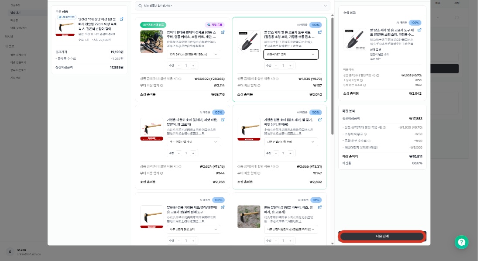Click the black shovel thumbnail on the selected card

pos(249,41)
